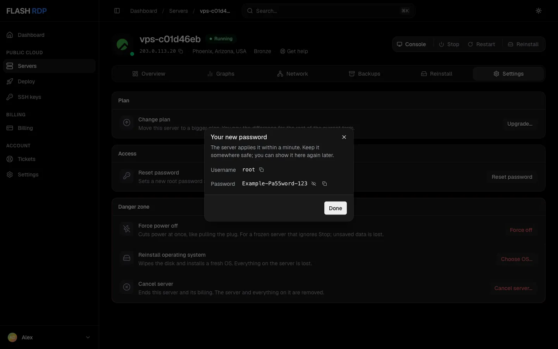Open the server Console
This screenshot has height=349, width=558.
coord(412,44)
